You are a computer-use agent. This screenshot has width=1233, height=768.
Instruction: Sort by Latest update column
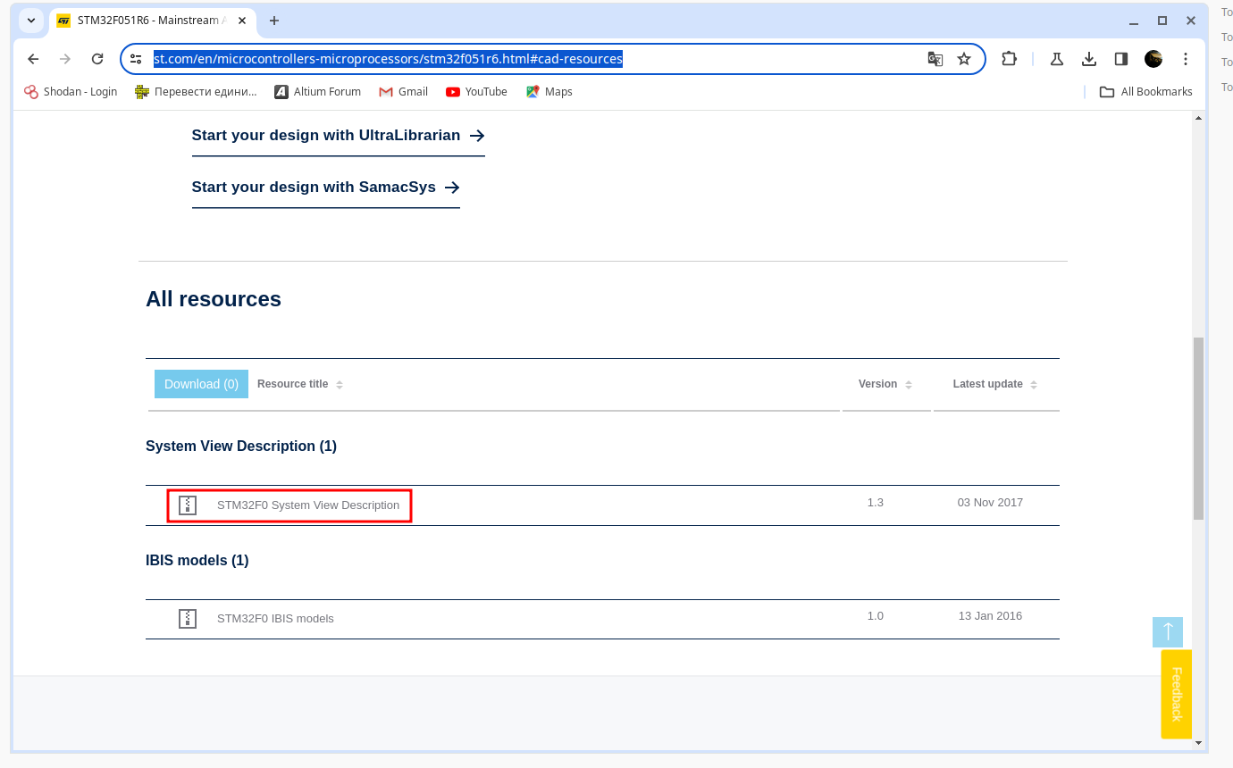click(x=995, y=384)
